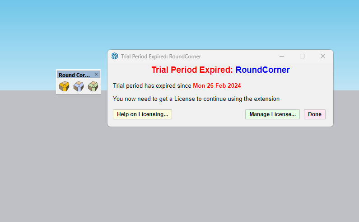
Task: Click the expiry date Mon 26 Feb 2024
Action: point(217,85)
